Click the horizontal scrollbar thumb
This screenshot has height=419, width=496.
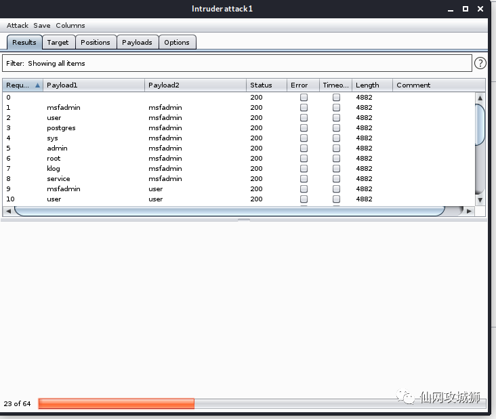pyautogui.click(x=230, y=211)
